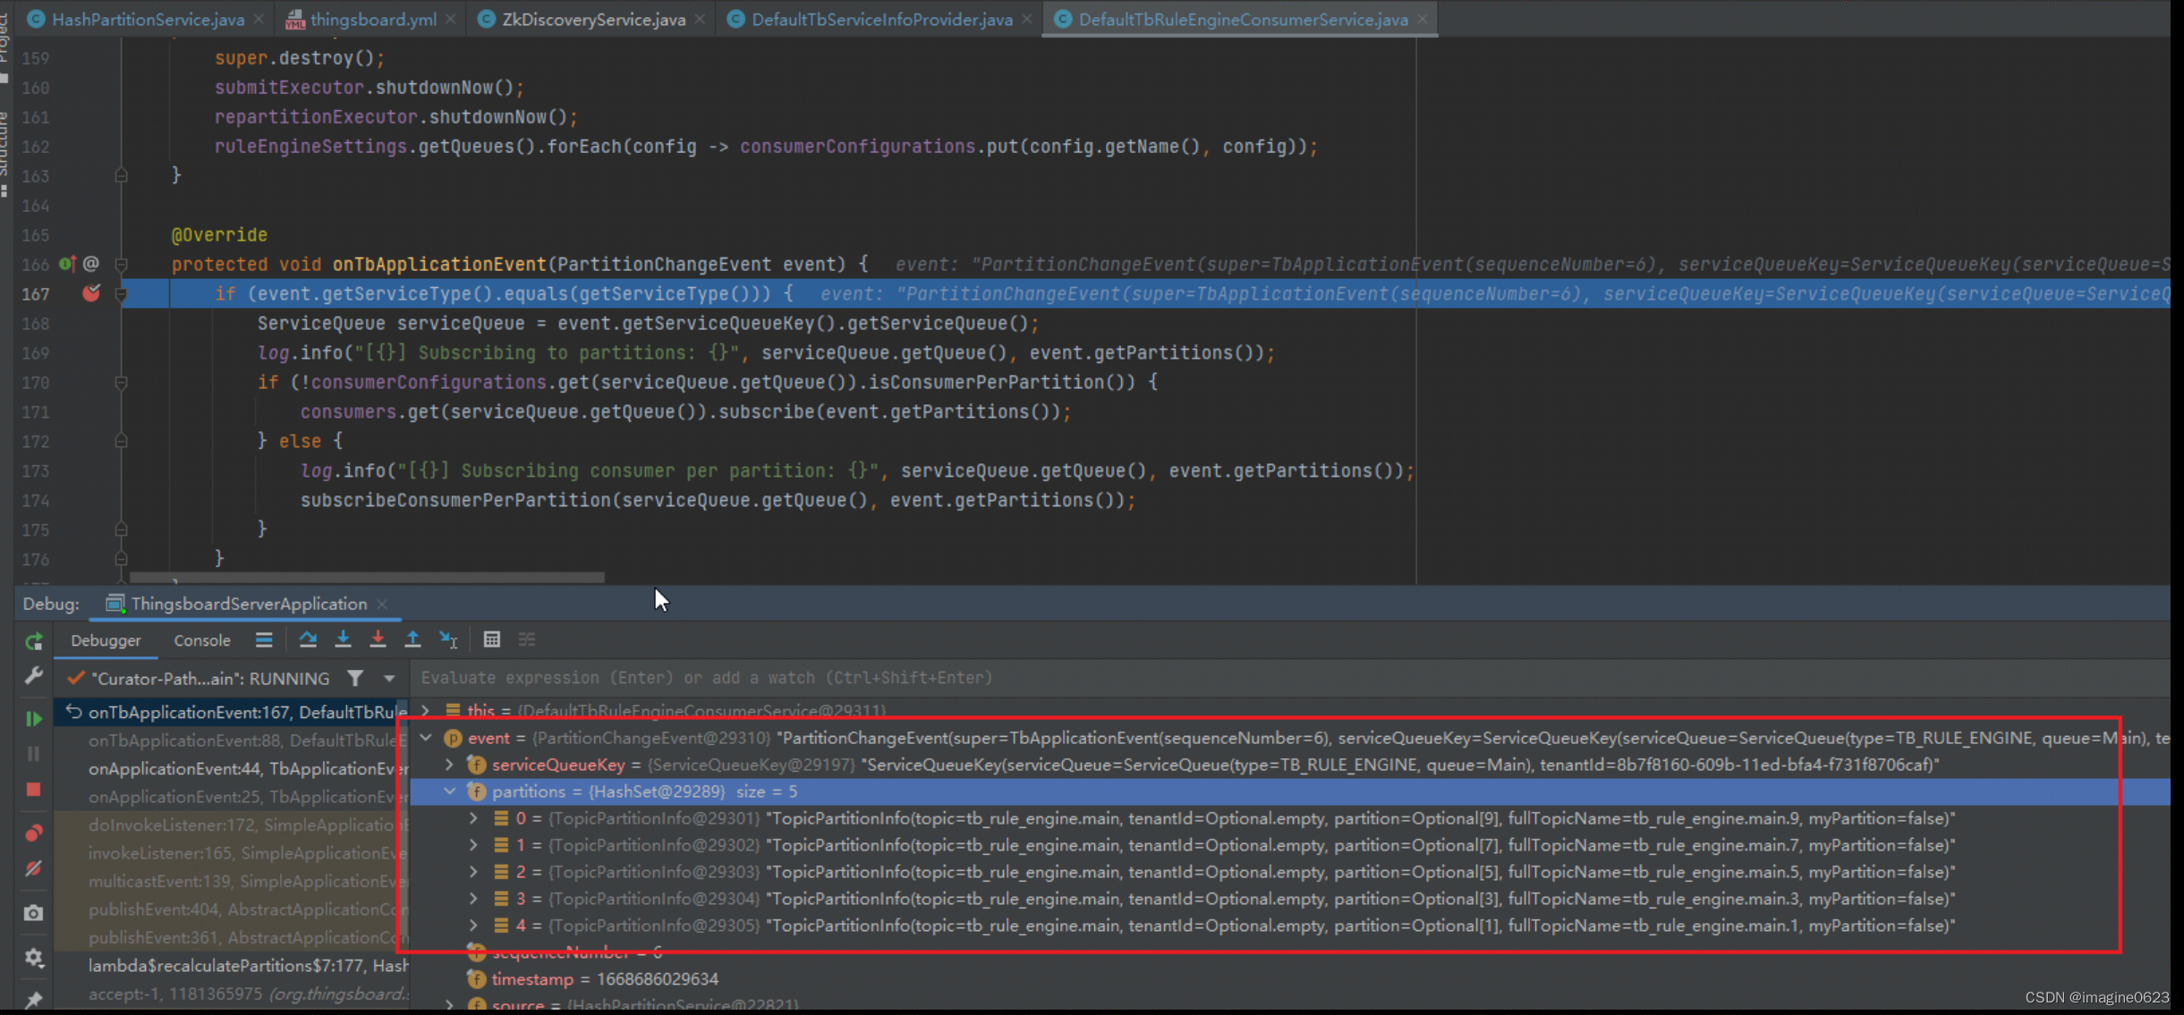Expand partitions element 0 node
The height and width of the screenshot is (1015, 2184).
click(x=474, y=818)
